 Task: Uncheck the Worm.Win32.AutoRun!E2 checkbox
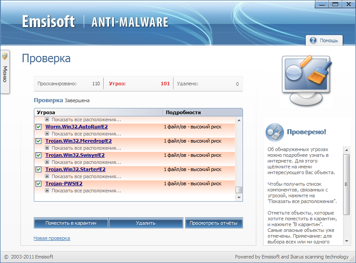tap(39, 127)
